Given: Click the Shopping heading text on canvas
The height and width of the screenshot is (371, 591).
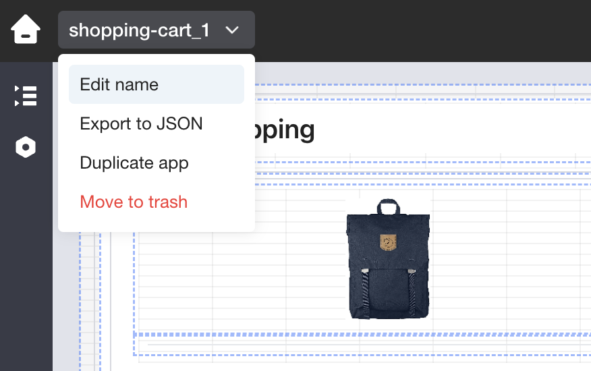Looking at the screenshot, I should pyautogui.click(x=285, y=130).
